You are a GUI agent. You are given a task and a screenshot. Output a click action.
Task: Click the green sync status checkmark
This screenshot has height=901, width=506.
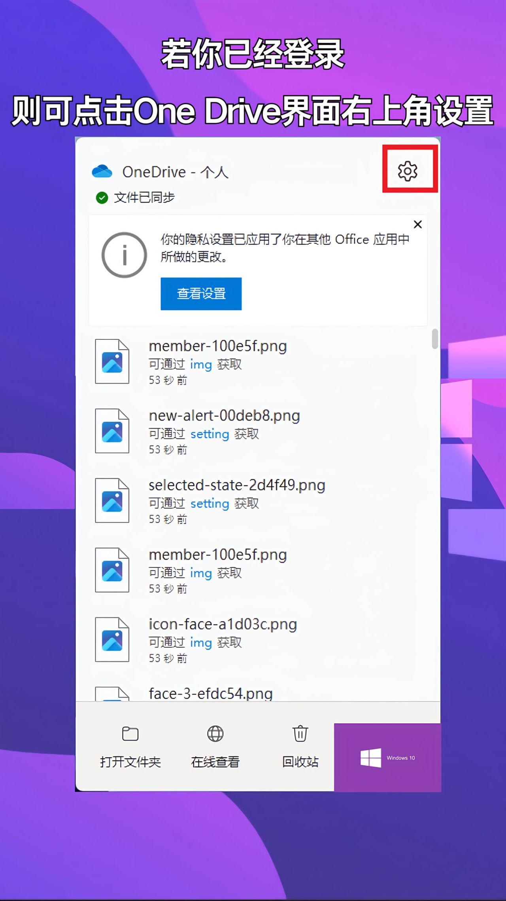(x=102, y=198)
